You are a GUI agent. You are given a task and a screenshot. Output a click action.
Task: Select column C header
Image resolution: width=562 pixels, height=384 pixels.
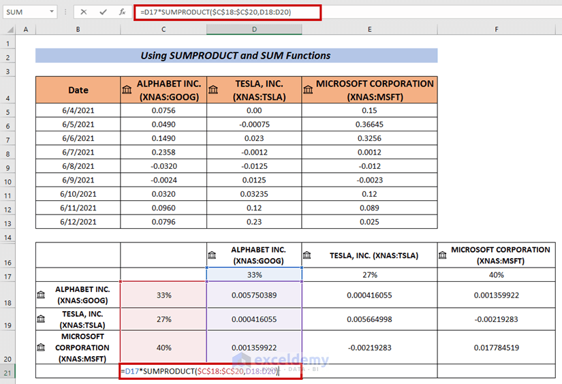pos(163,29)
